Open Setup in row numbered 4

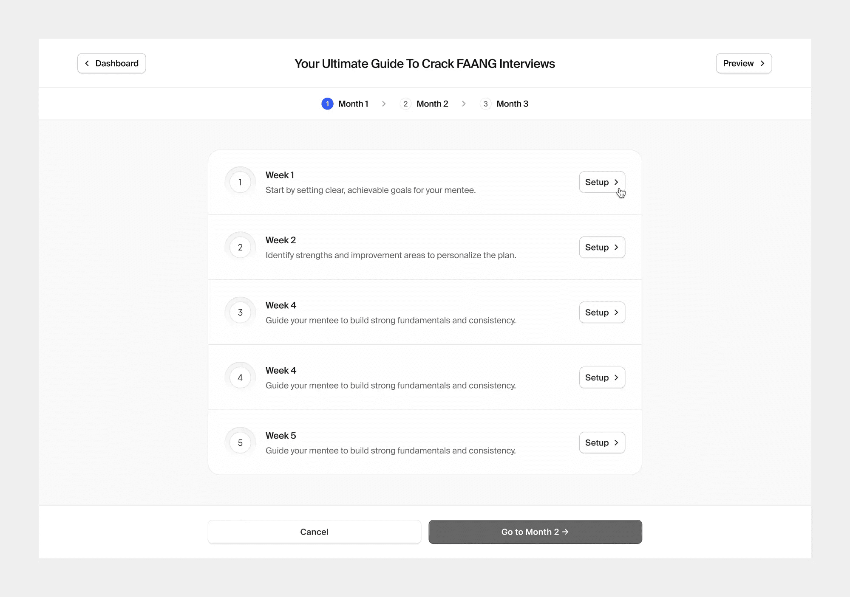coord(602,377)
